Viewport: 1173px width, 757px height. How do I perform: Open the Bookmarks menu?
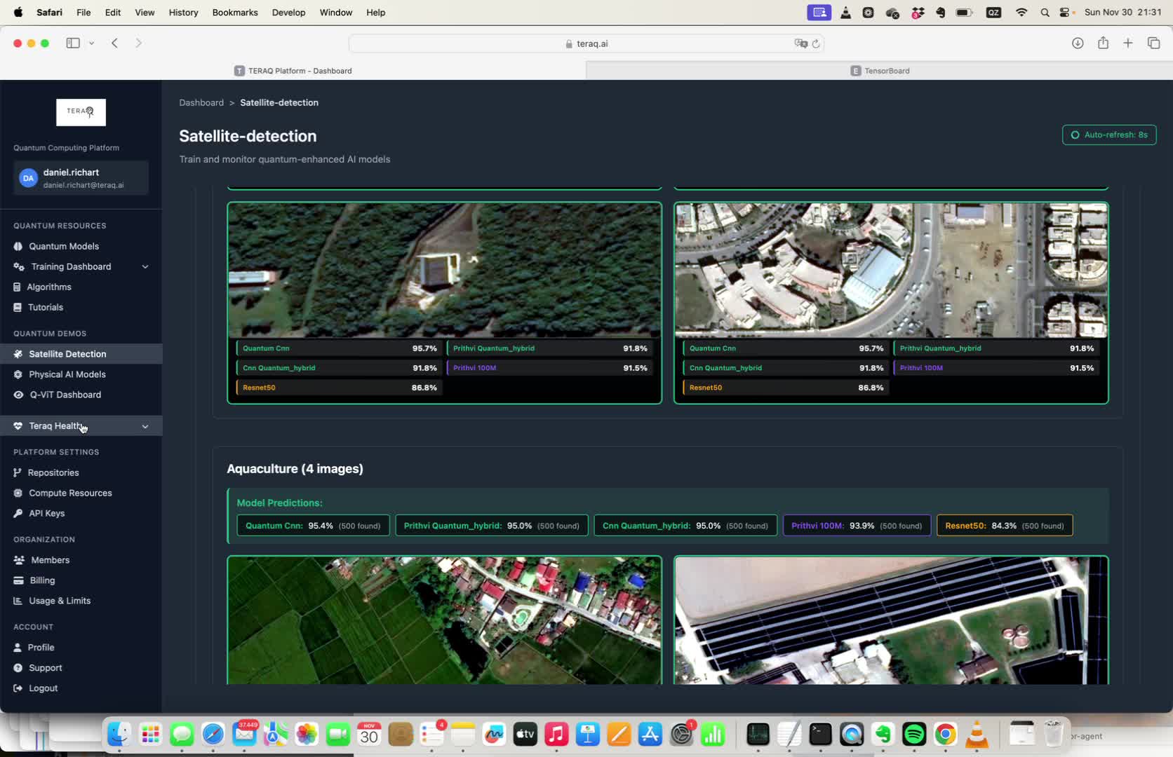point(234,12)
